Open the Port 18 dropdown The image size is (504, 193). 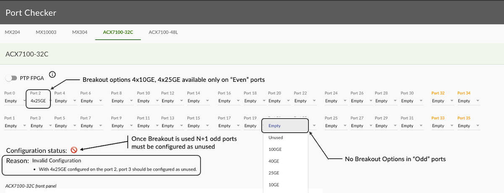[x=255, y=101]
